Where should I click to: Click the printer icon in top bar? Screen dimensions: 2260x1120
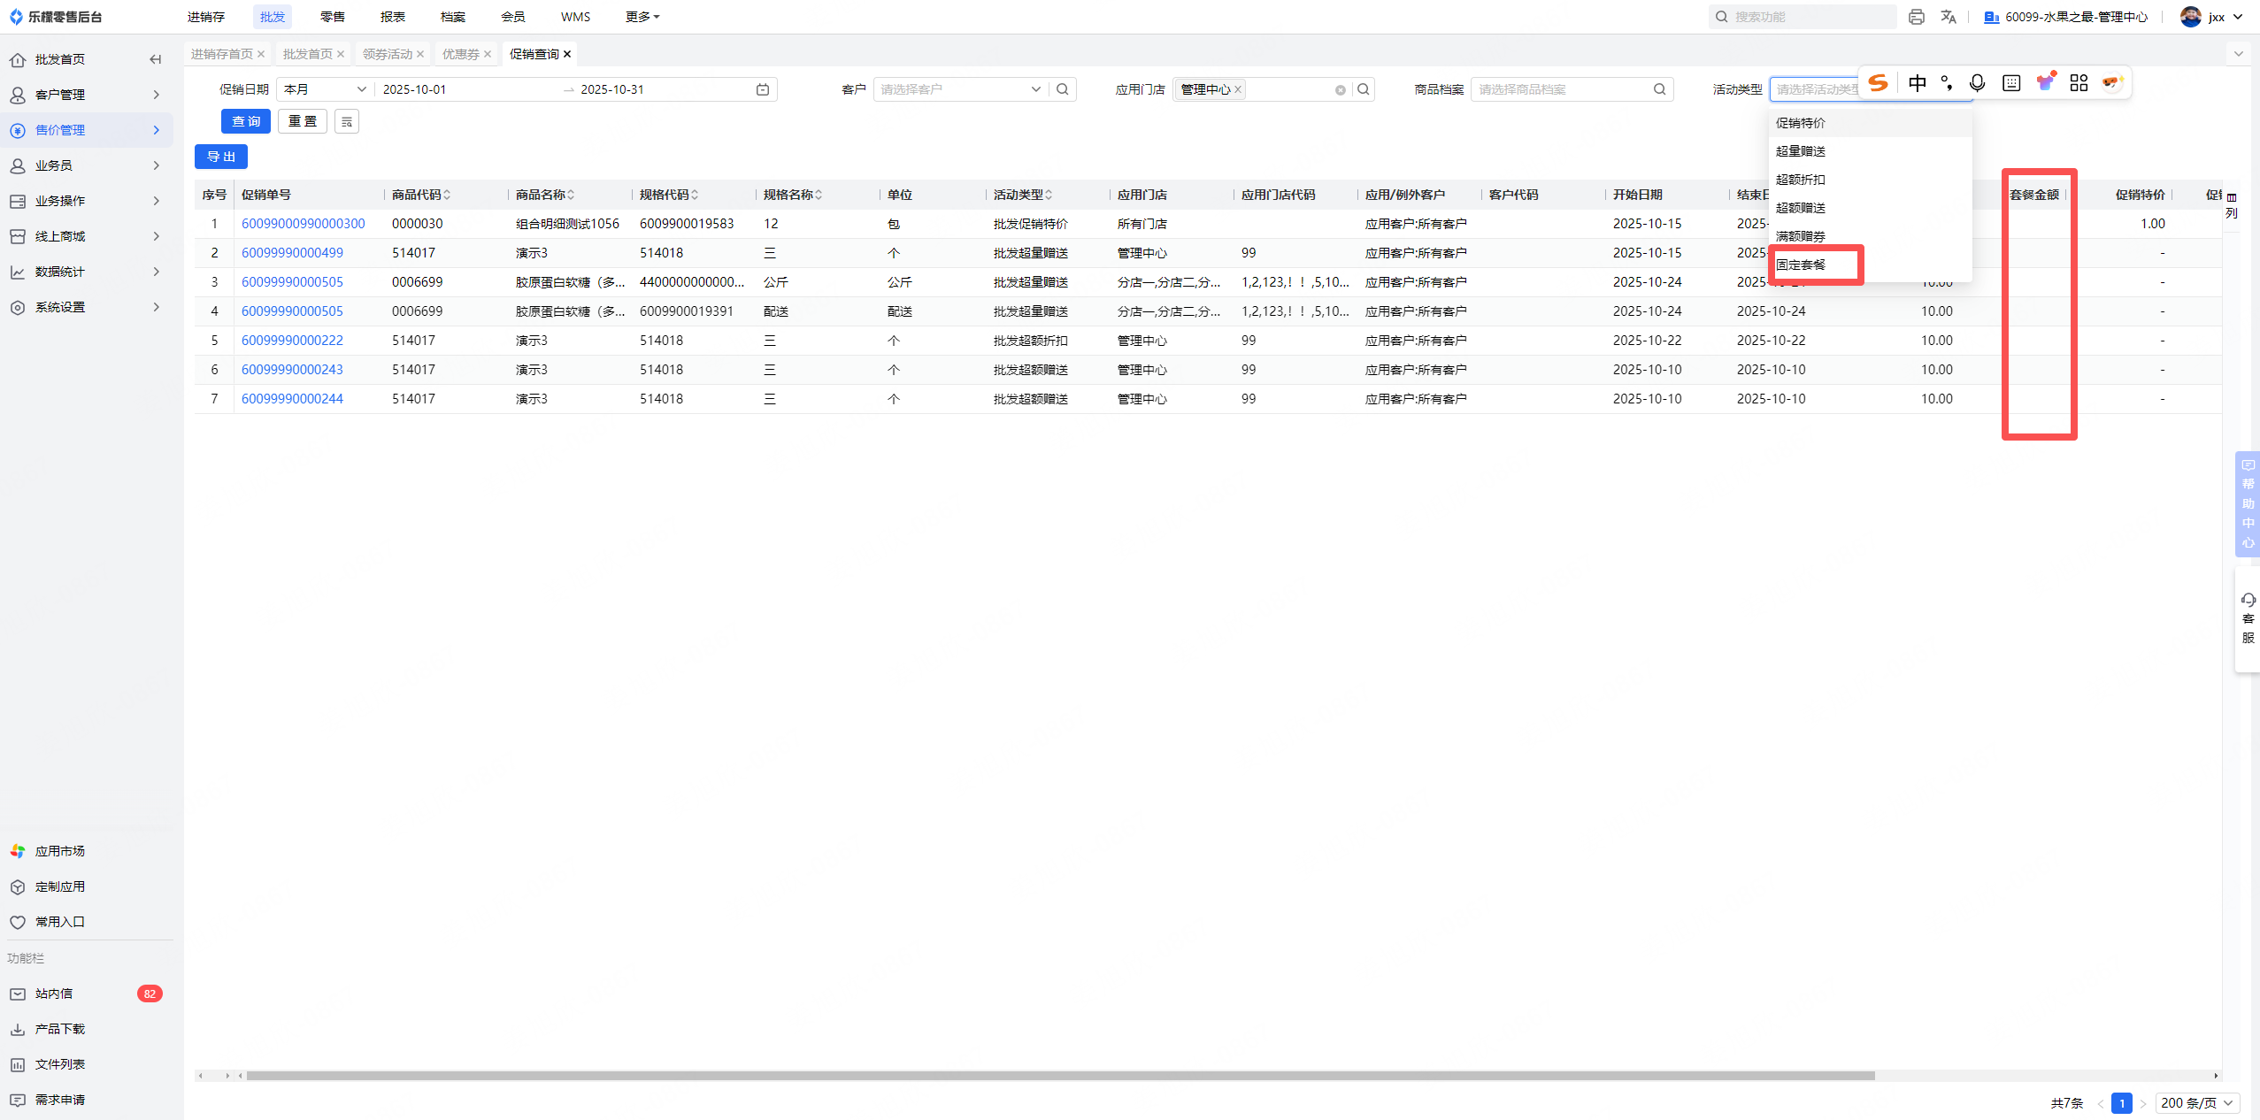point(1917,17)
